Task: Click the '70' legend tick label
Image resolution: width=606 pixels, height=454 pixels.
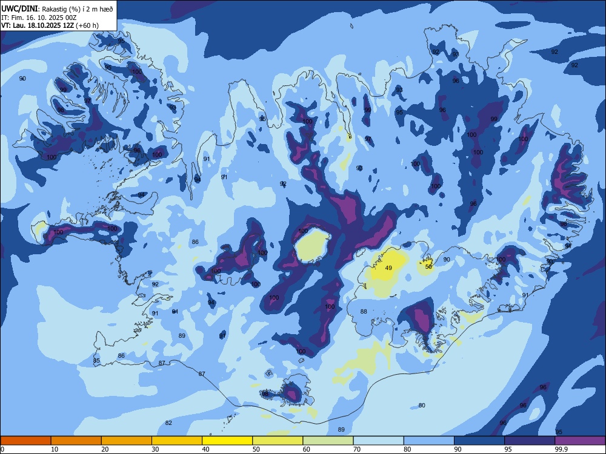Action: point(357,449)
